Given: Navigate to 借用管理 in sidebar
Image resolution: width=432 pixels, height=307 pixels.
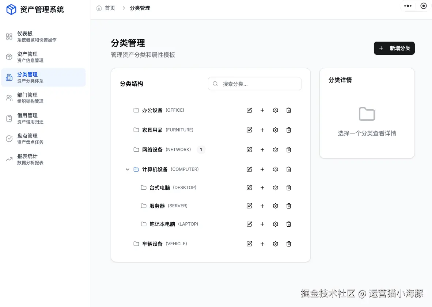Looking at the screenshot, I should click(x=43, y=118).
